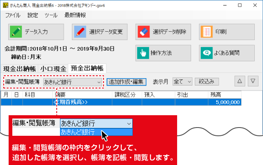The width and height of the screenshot is (263, 165).
Task: Click the 締め日:月末 text
Action: 26,57
